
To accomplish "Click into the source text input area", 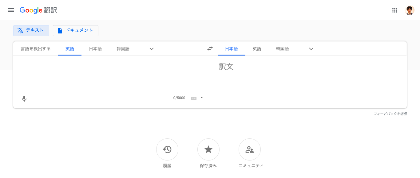I will (111, 74).
